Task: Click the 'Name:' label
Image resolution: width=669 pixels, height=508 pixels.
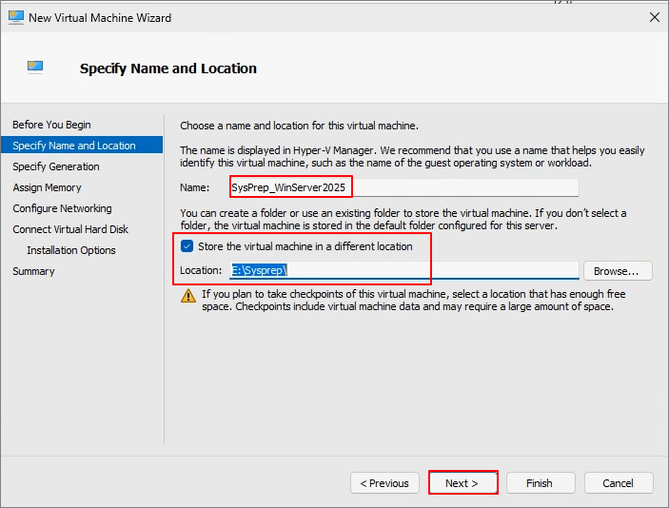Action: pyautogui.click(x=194, y=187)
